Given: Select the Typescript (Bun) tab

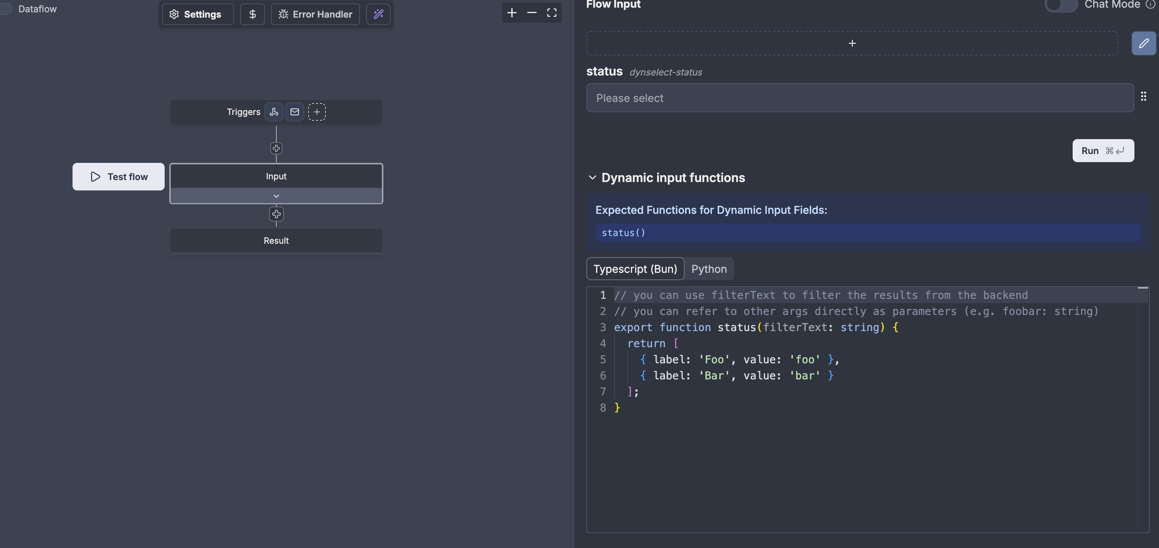Looking at the screenshot, I should (635, 269).
